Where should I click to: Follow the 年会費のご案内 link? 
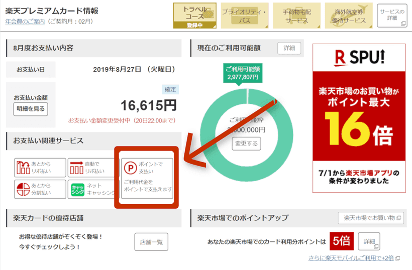coord(25,22)
